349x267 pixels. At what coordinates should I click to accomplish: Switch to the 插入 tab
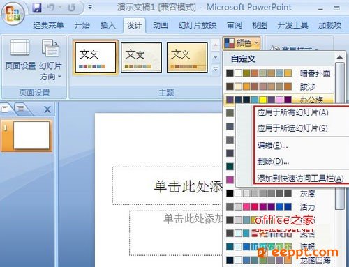[x=108, y=25]
